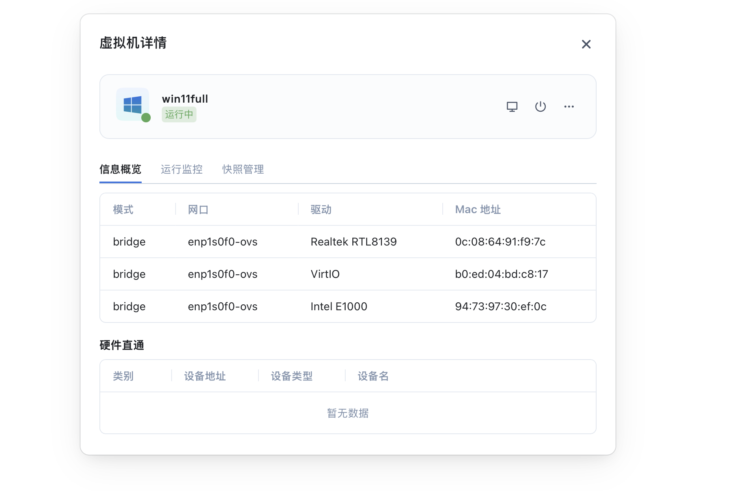Viewport: 741px width, 491px height.
Task: Click the 驱动 column header
Action: (x=321, y=210)
